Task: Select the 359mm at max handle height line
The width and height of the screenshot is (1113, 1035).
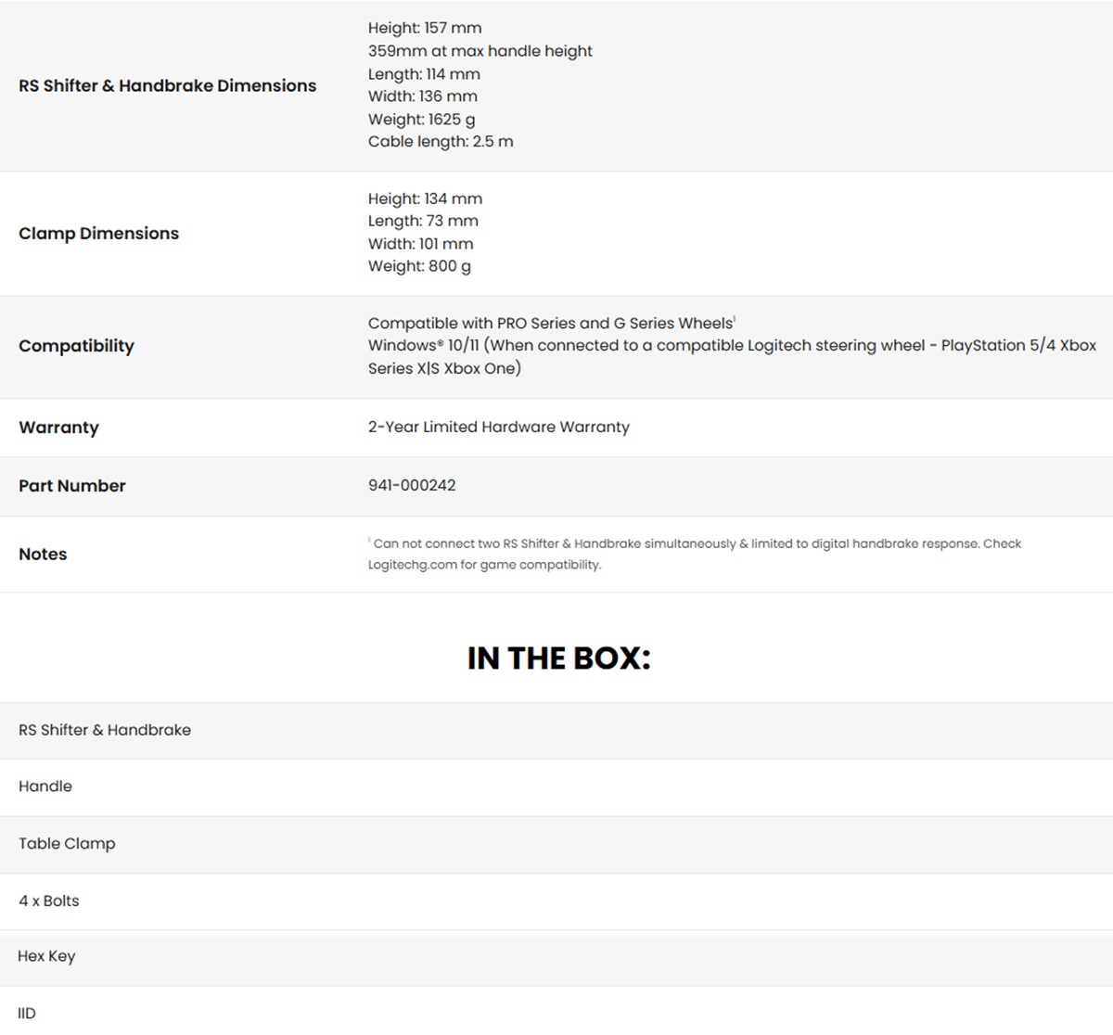Action: coord(480,51)
